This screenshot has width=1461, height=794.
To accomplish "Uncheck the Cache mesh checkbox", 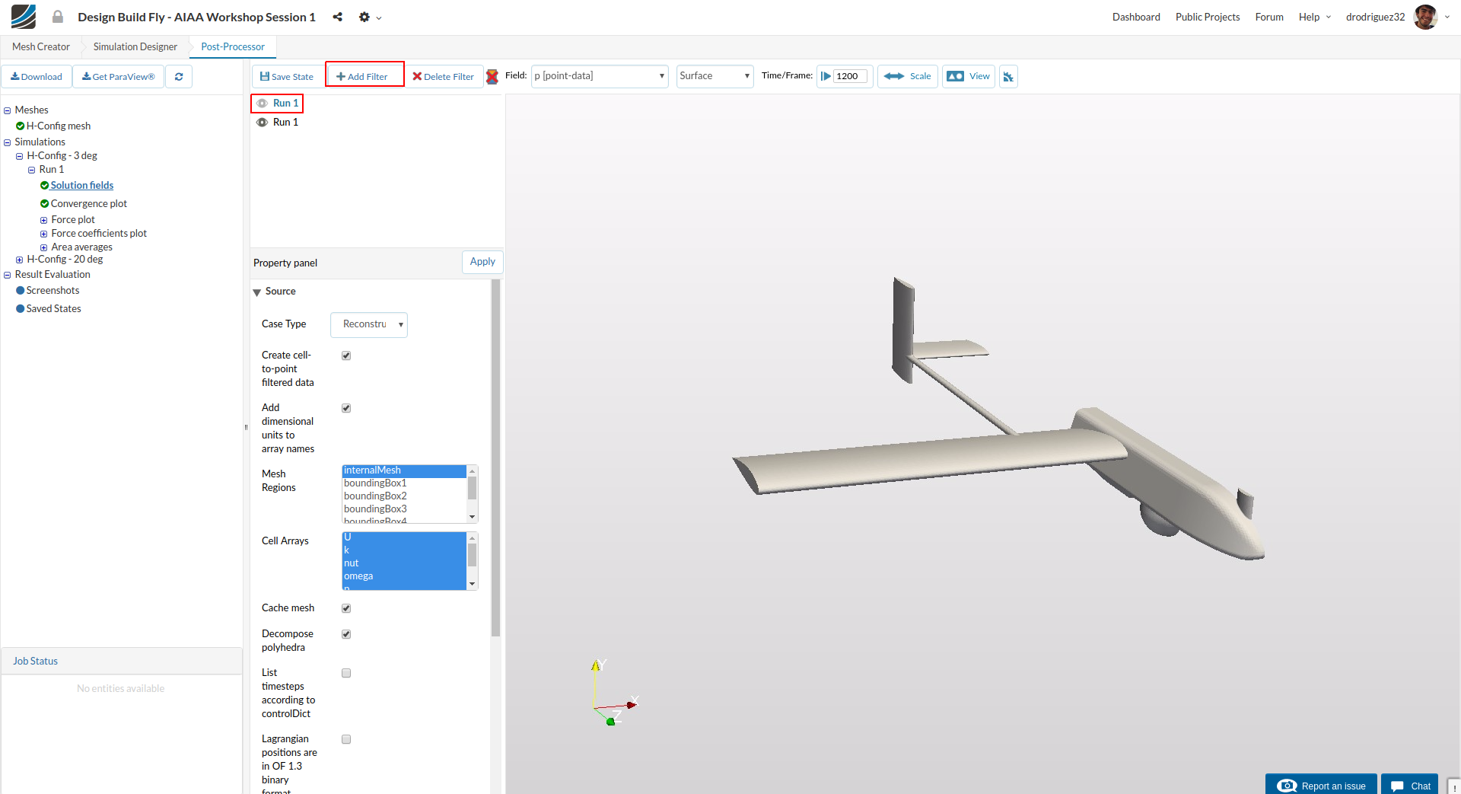I will (346, 608).
